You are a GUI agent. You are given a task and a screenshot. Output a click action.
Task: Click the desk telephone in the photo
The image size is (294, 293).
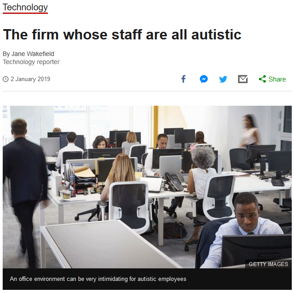click(x=174, y=182)
